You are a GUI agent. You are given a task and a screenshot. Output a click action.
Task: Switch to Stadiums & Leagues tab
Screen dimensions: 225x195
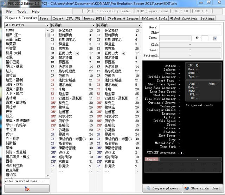[123, 19]
